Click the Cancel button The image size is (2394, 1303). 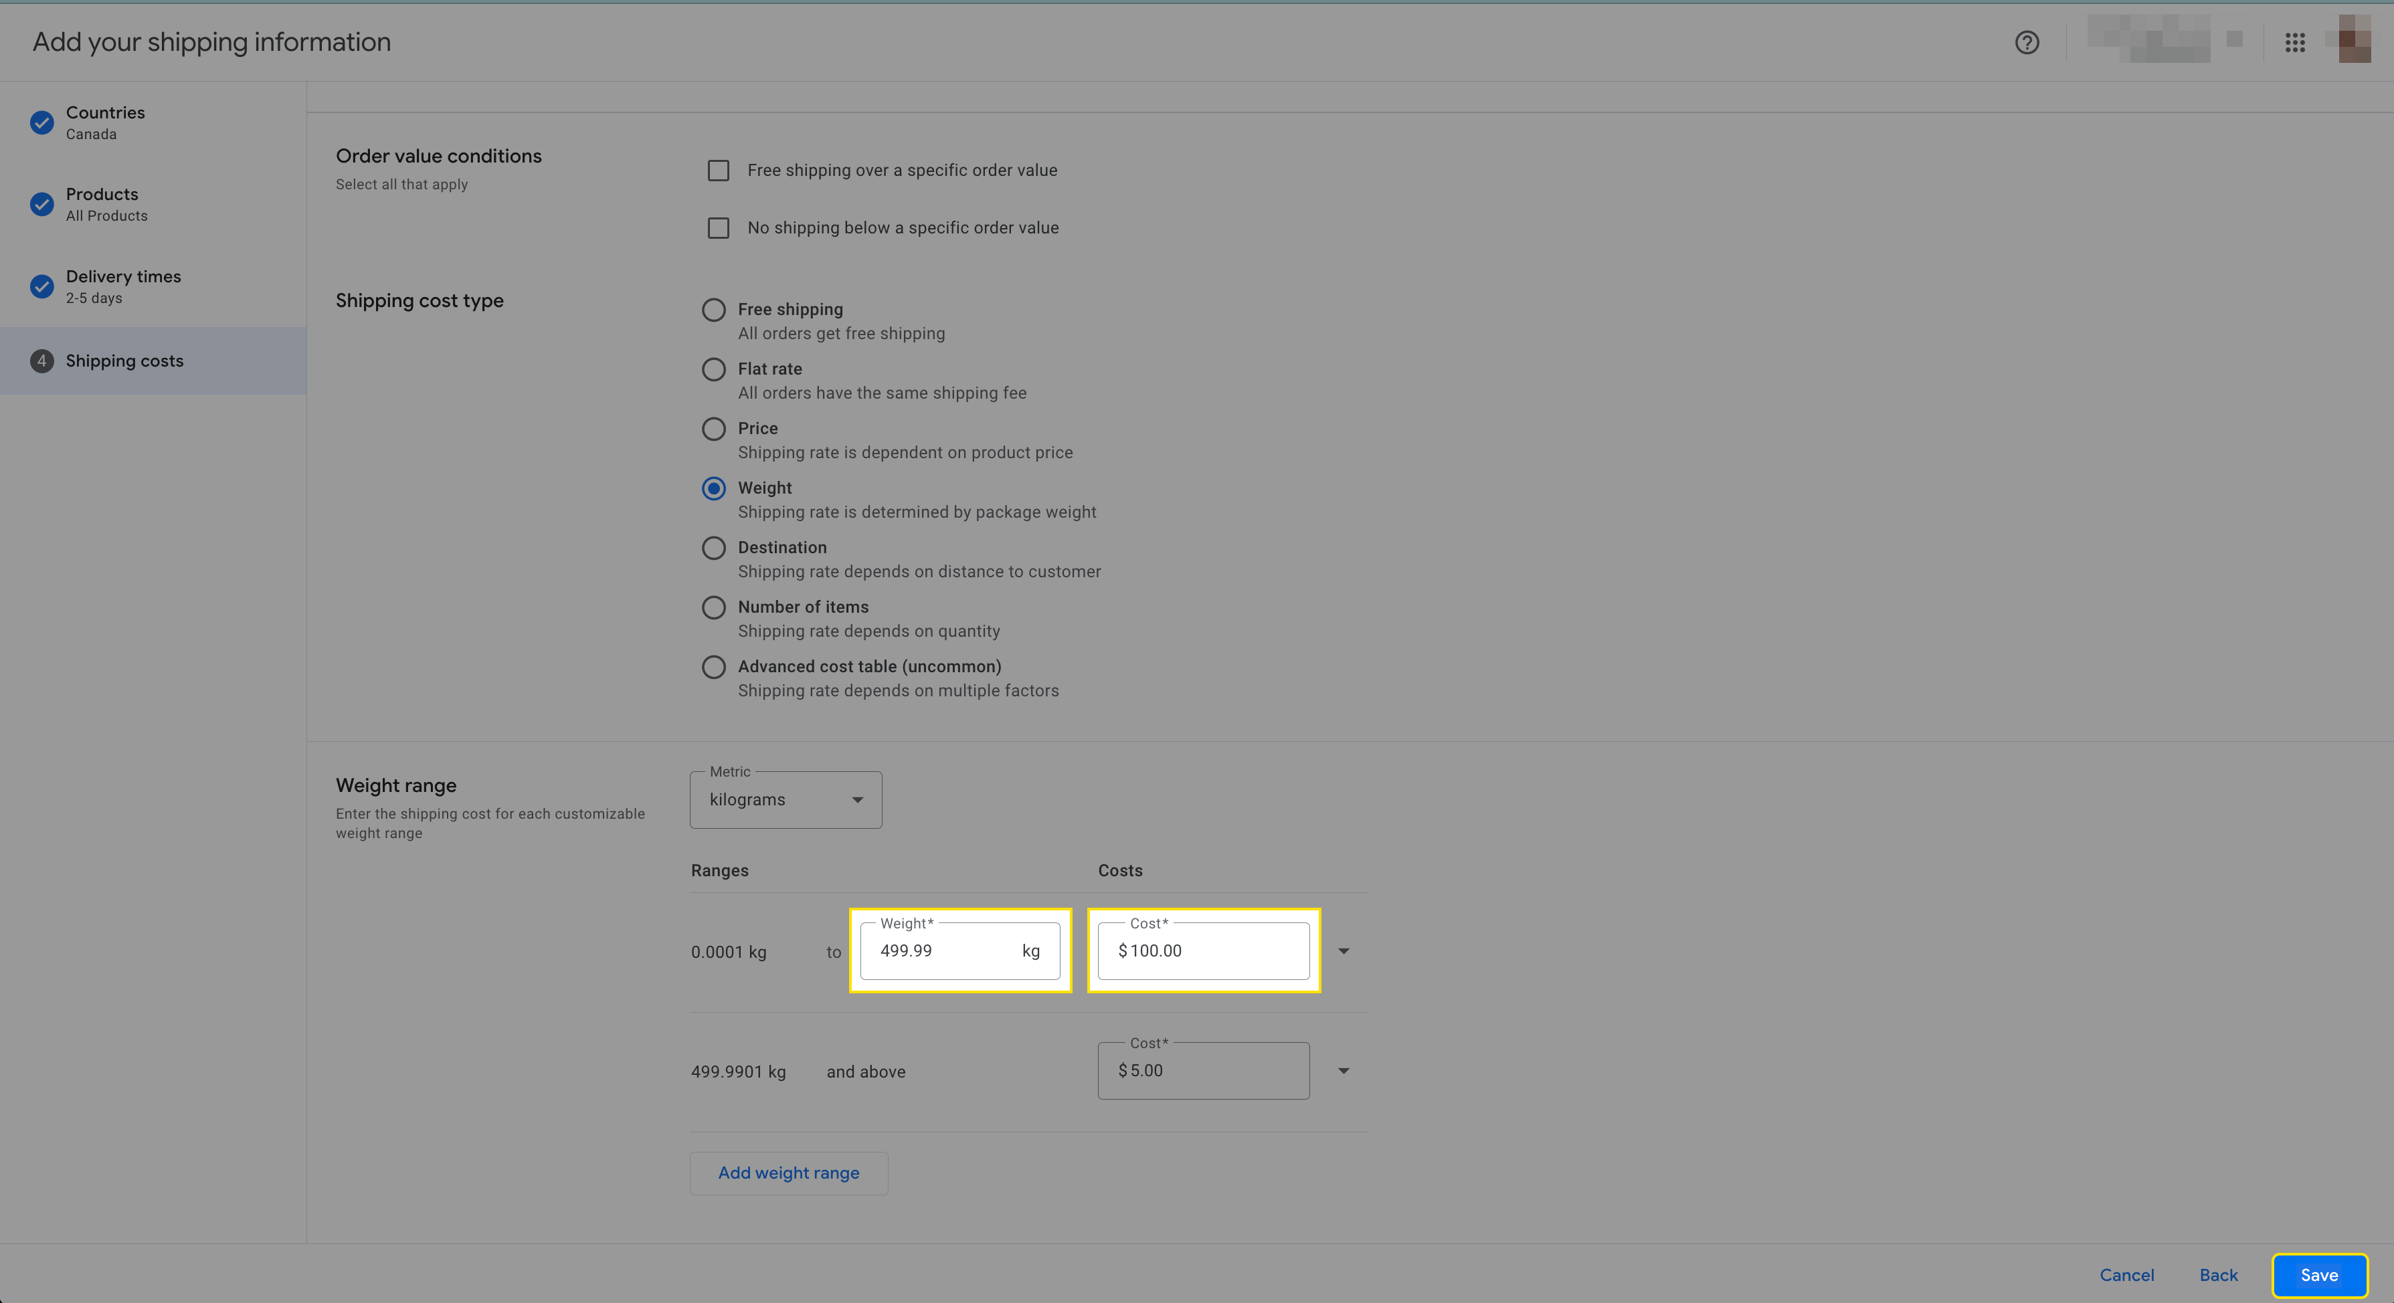(2126, 1275)
